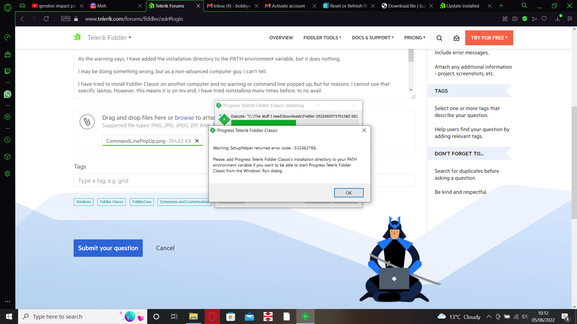Click the Telerik contact envelope icon

click(456, 38)
